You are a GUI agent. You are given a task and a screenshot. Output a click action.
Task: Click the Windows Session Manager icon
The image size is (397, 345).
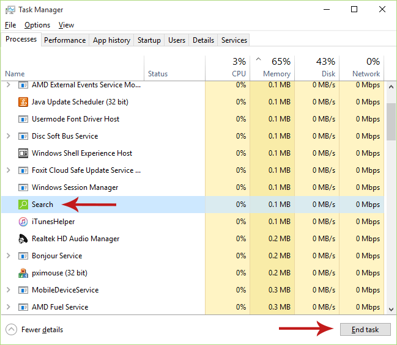pos(23,187)
